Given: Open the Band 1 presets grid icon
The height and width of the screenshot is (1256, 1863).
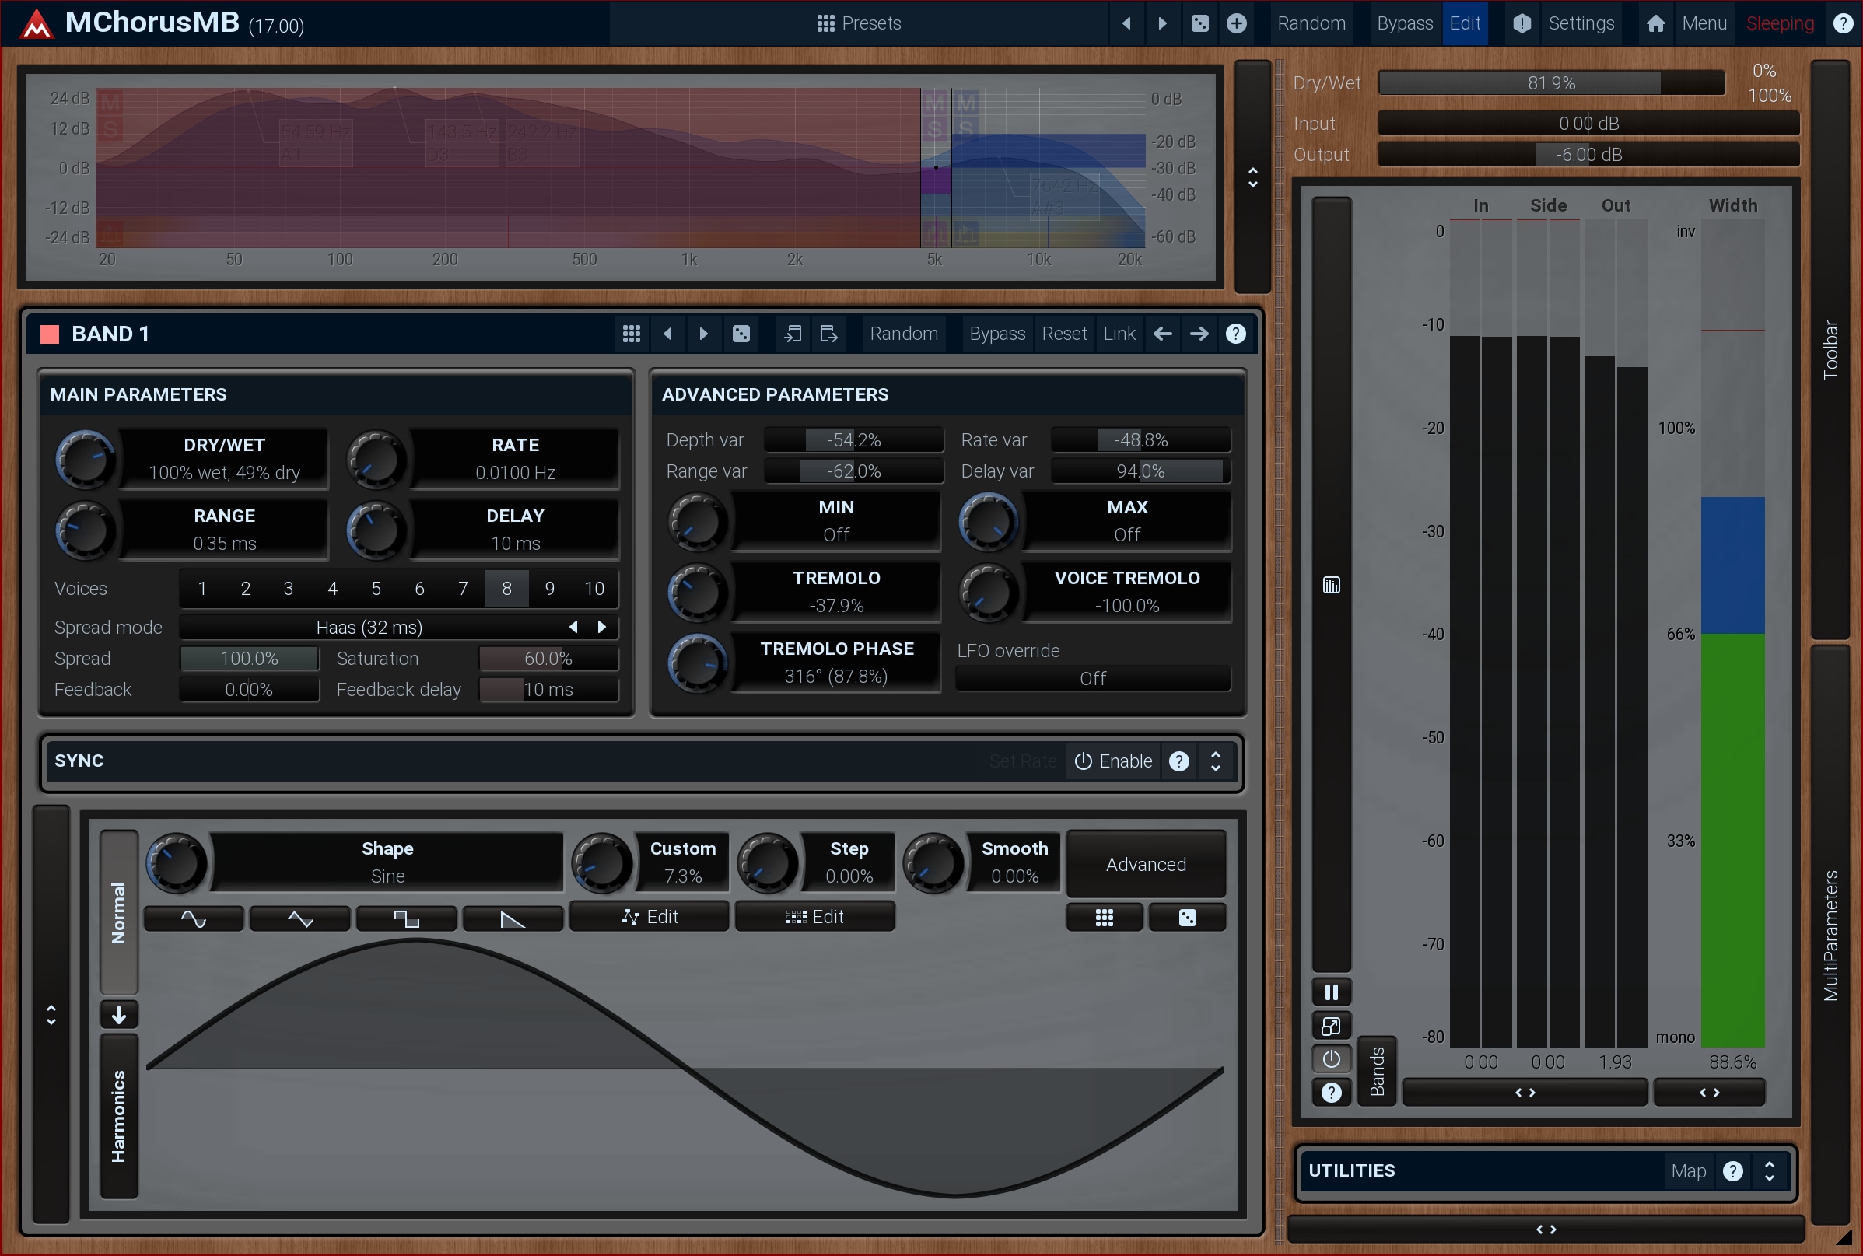Looking at the screenshot, I should (x=631, y=334).
